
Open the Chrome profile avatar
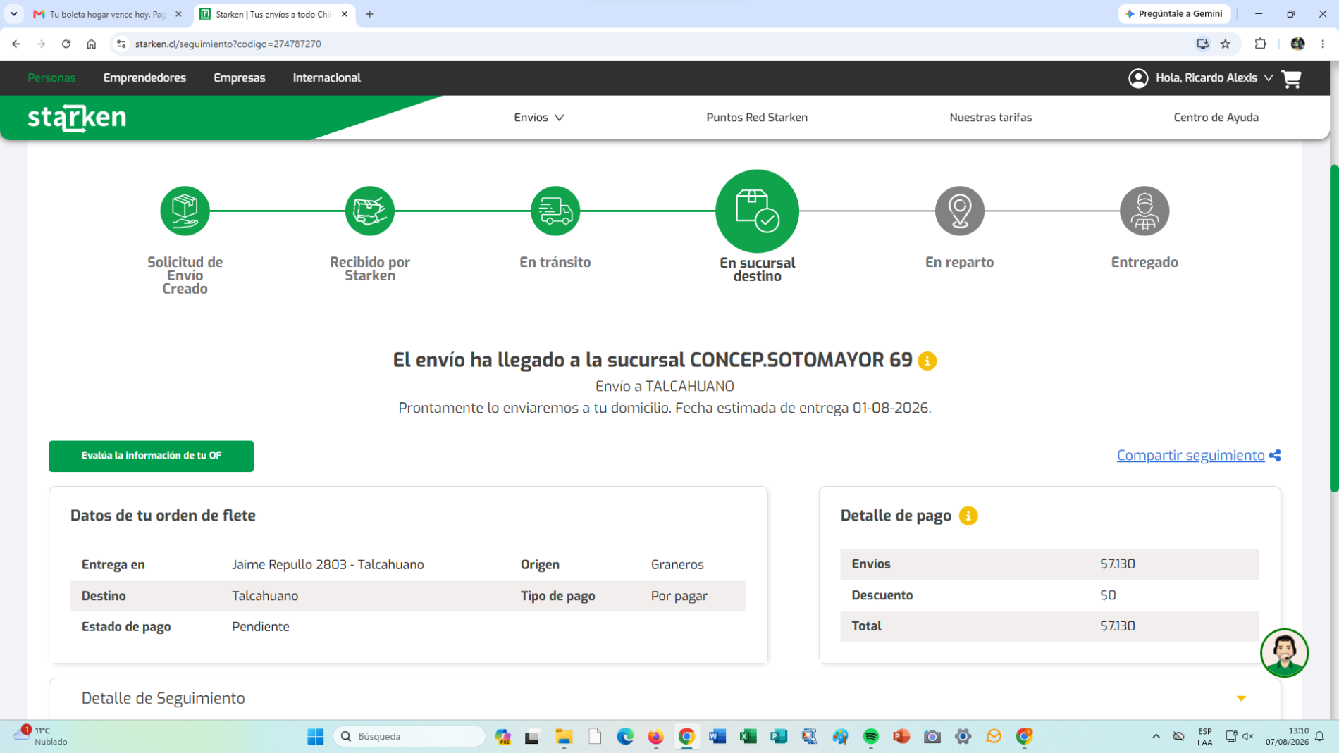pyautogui.click(x=1297, y=44)
